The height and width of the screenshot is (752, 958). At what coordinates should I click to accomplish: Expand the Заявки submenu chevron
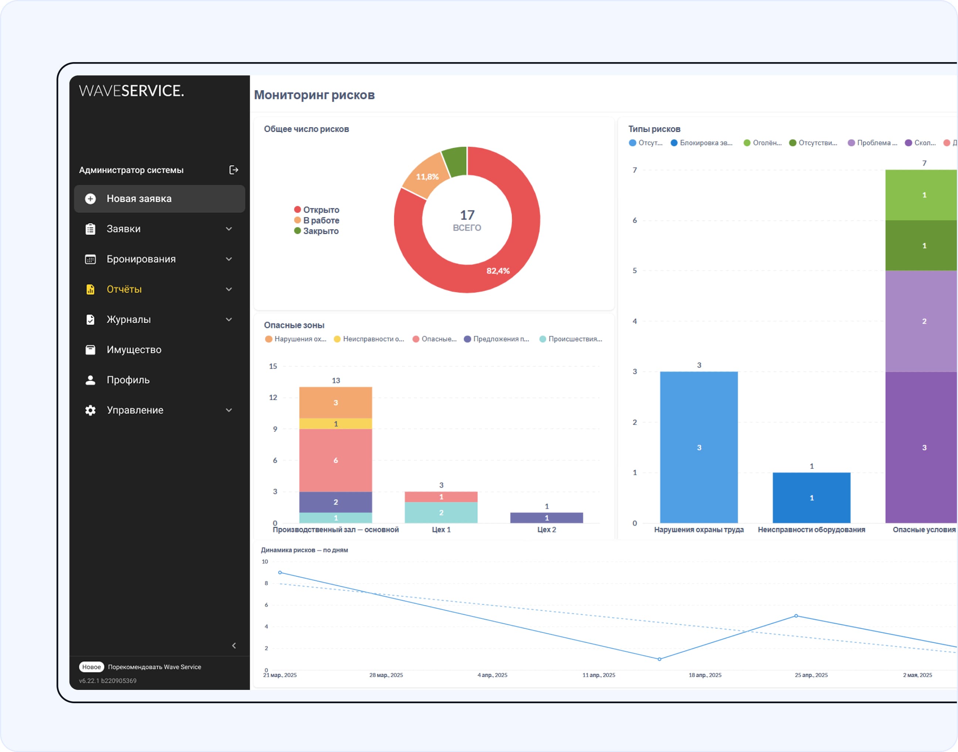(229, 229)
